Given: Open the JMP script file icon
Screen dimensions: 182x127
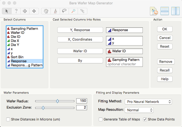Looking at the screenshot, I should pyautogui.click(x=154, y=11).
